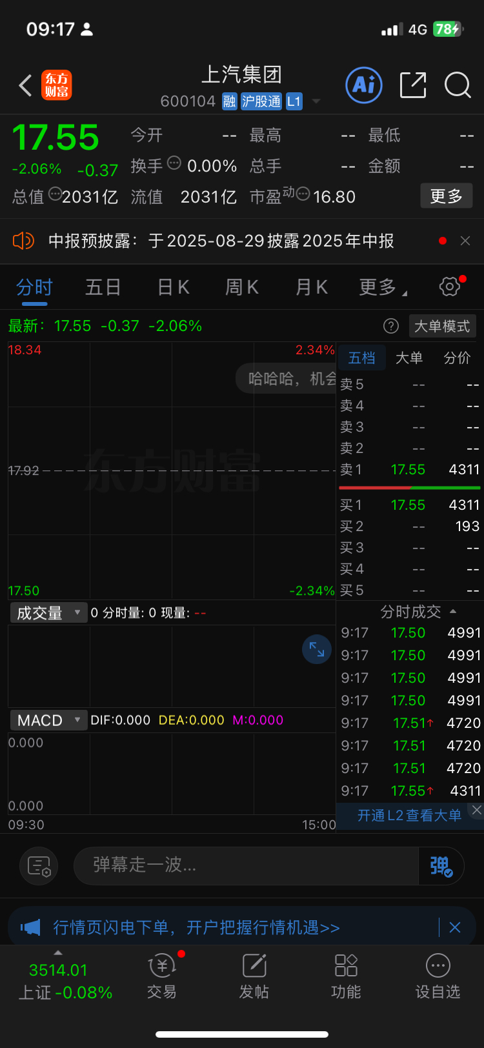
Task: Switch to 周K tab
Action: click(x=242, y=287)
